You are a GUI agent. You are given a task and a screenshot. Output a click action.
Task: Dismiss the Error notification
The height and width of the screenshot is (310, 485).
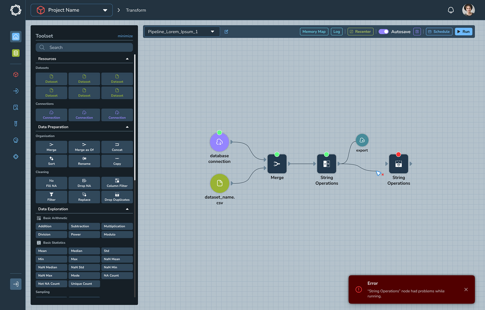[x=466, y=290]
